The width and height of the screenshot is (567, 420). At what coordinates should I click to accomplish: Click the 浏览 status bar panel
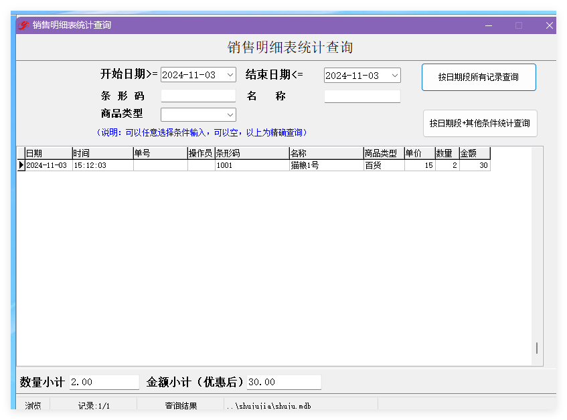(x=33, y=405)
